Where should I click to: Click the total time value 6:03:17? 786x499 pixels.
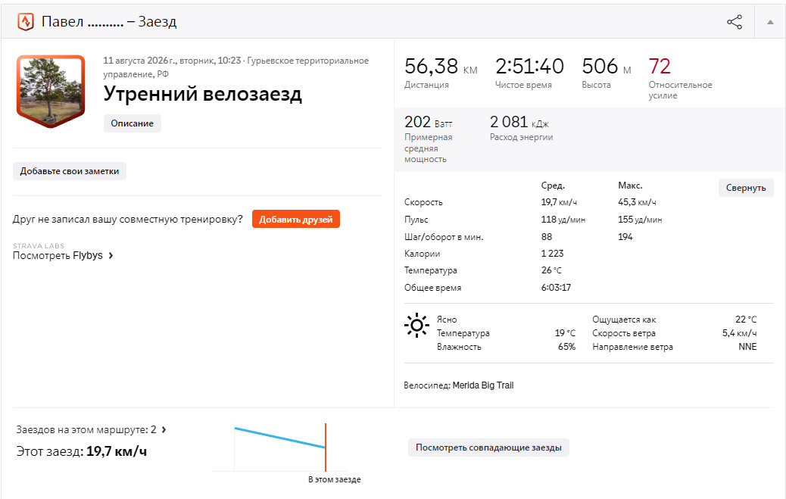coord(556,288)
